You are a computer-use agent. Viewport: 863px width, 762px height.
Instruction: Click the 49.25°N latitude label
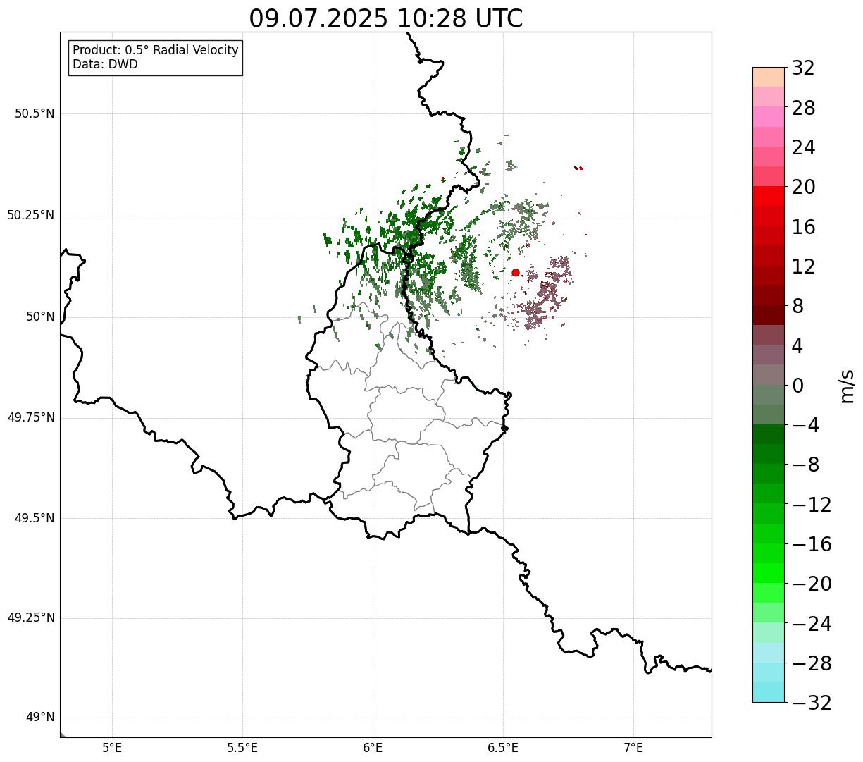(x=31, y=618)
